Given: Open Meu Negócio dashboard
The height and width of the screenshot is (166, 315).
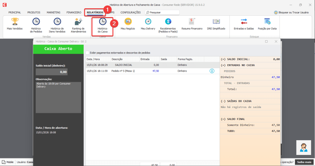Looking at the screenshot, I should (x=128, y=24).
